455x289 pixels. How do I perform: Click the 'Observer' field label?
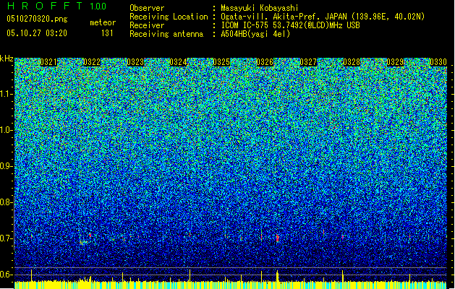point(147,8)
